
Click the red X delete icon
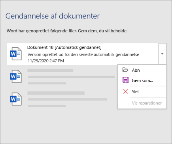(x=125, y=92)
